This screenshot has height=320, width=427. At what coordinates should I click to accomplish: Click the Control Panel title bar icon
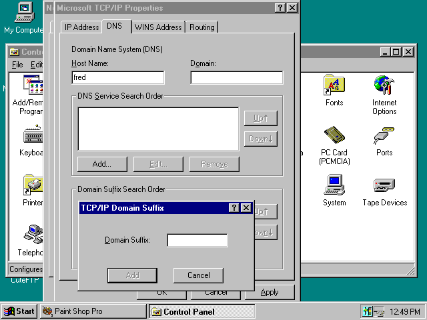click(15, 52)
